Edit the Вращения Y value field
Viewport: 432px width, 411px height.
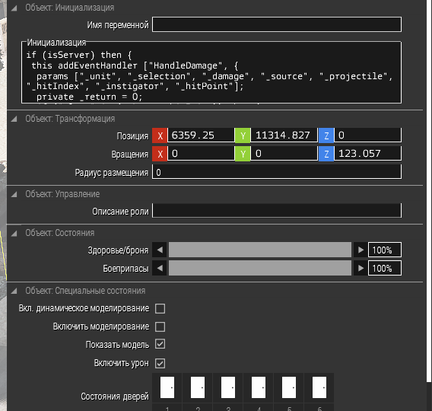tap(284, 153)
